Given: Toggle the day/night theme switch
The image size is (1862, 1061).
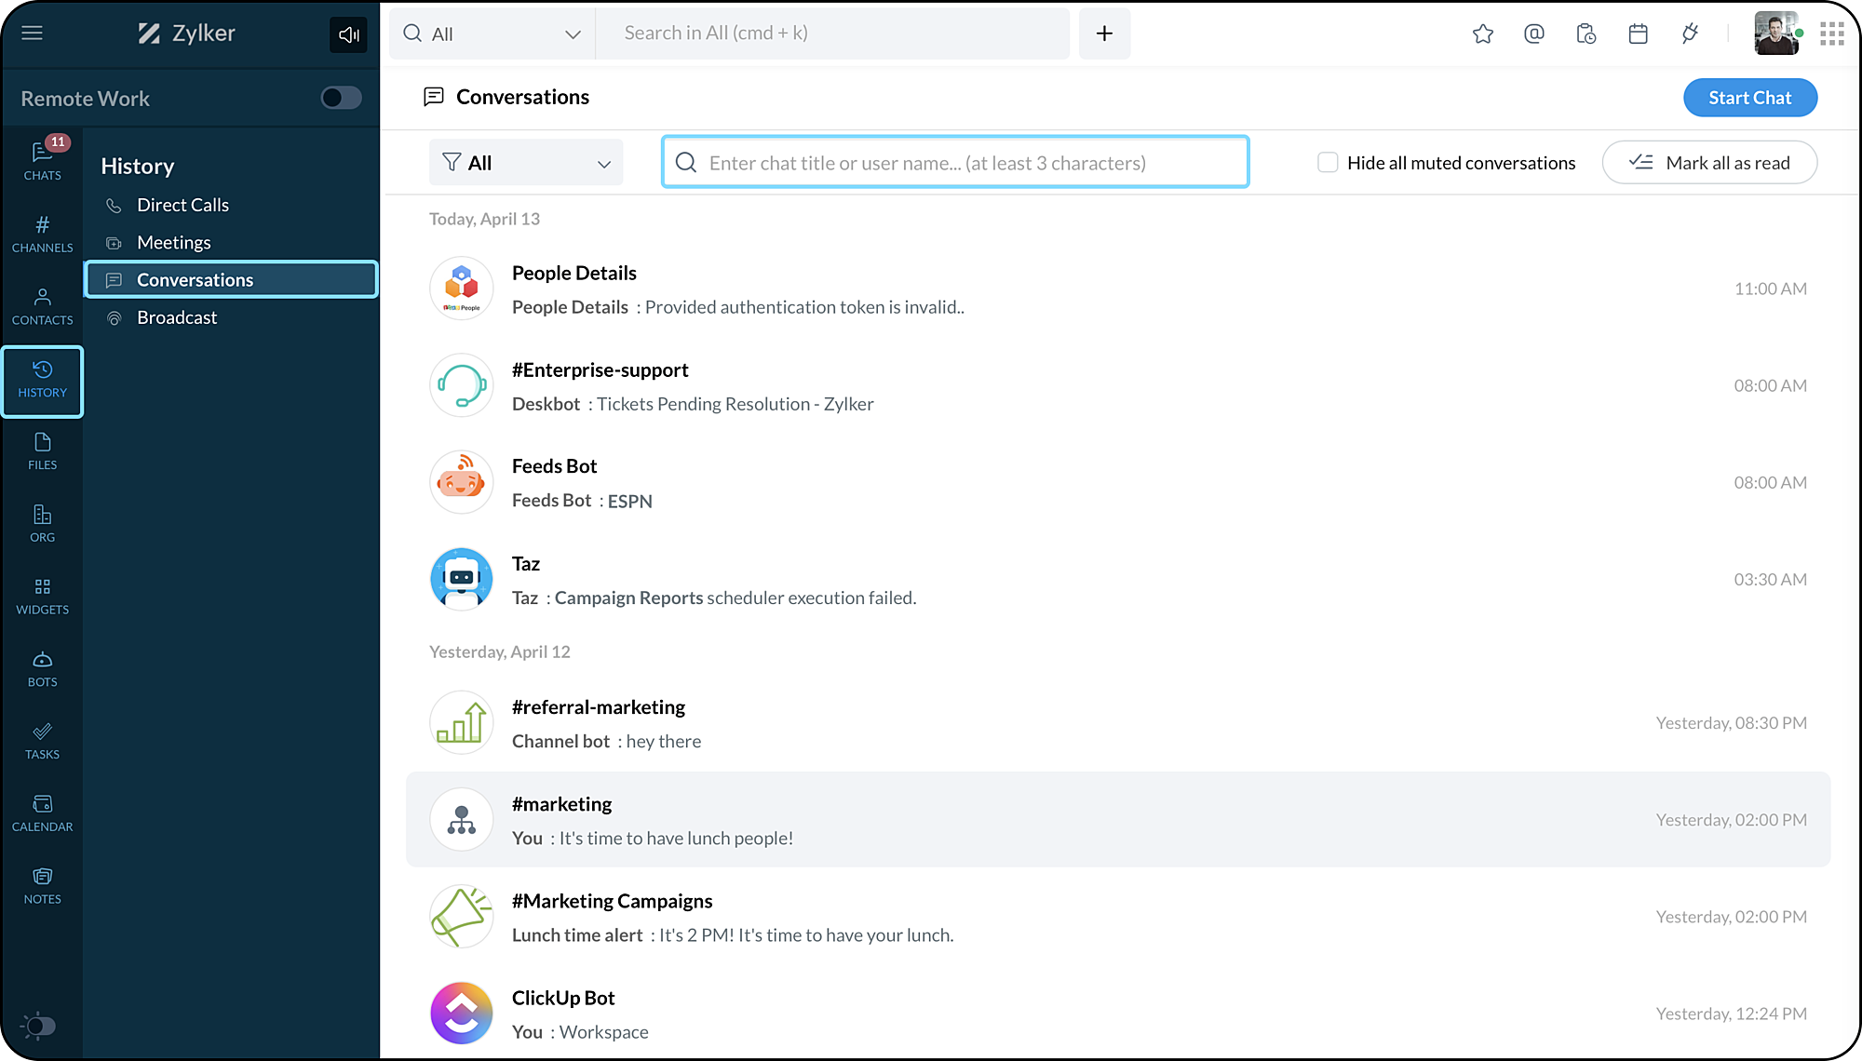Looking at the screenshot, I should point(38,1026).
